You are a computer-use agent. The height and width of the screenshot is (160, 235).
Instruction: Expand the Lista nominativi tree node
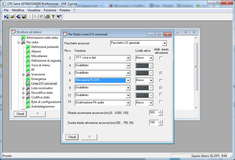pos(23,88)
